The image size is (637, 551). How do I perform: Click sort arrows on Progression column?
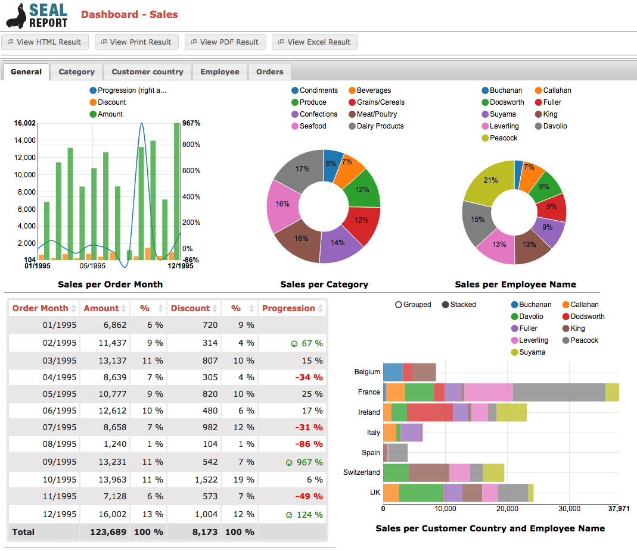320,308
